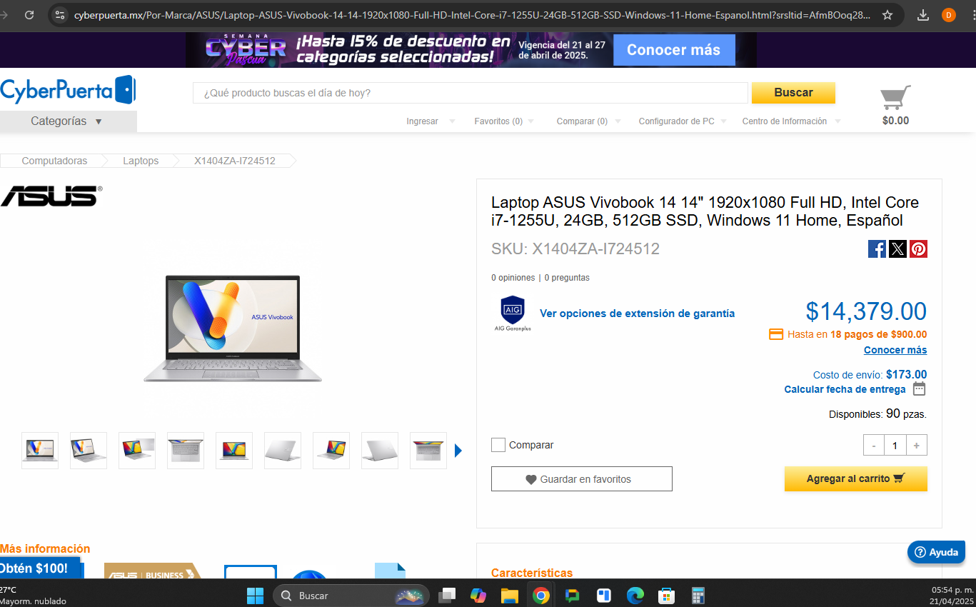The height and width of the screenshot is (607, 976).
Task: Share product on Facebook
Action: point(877,249)
